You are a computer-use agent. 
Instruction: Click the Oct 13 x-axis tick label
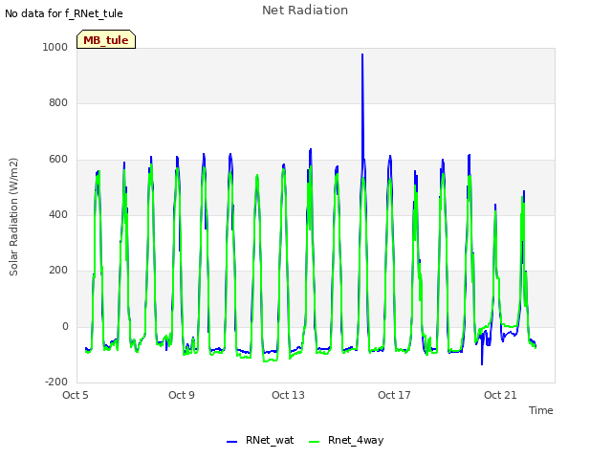[288, 395]
